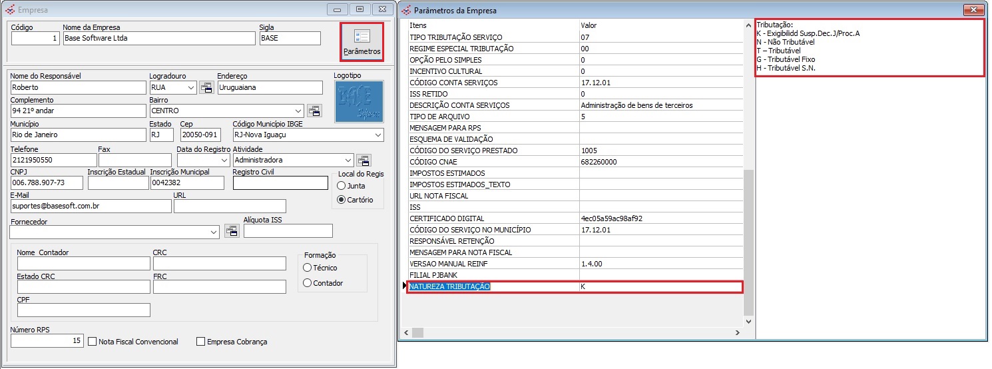Click lookup icon beside Fornecedor dropdown
The height and width of the screenshot is (369, 992).
pos(231,231)
